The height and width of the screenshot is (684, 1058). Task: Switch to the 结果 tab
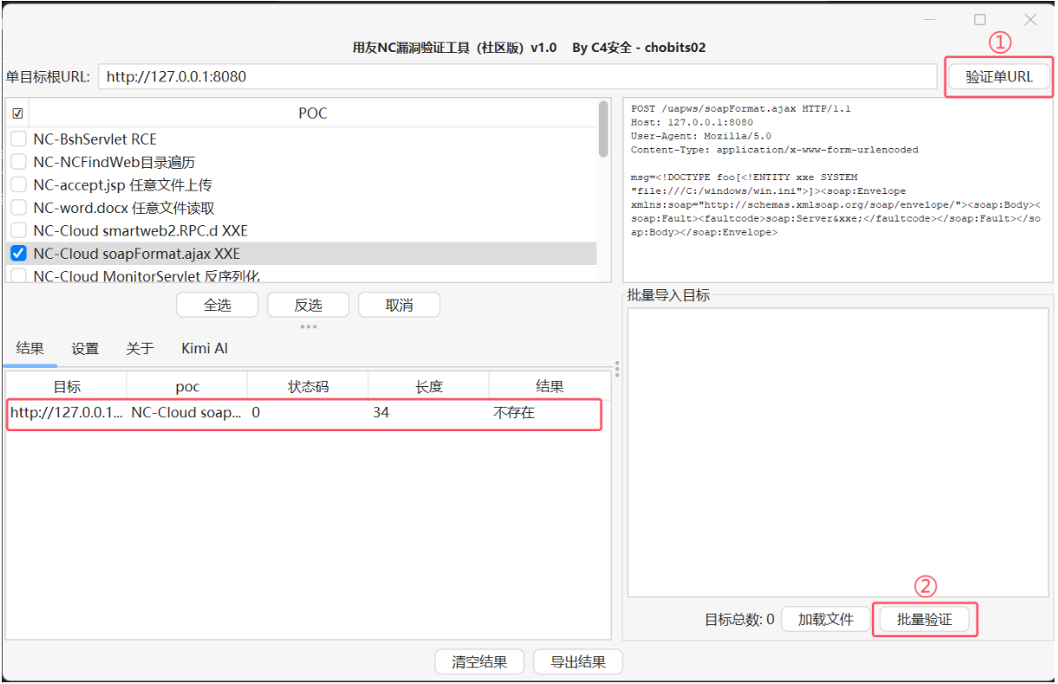(x=30, y=349)
